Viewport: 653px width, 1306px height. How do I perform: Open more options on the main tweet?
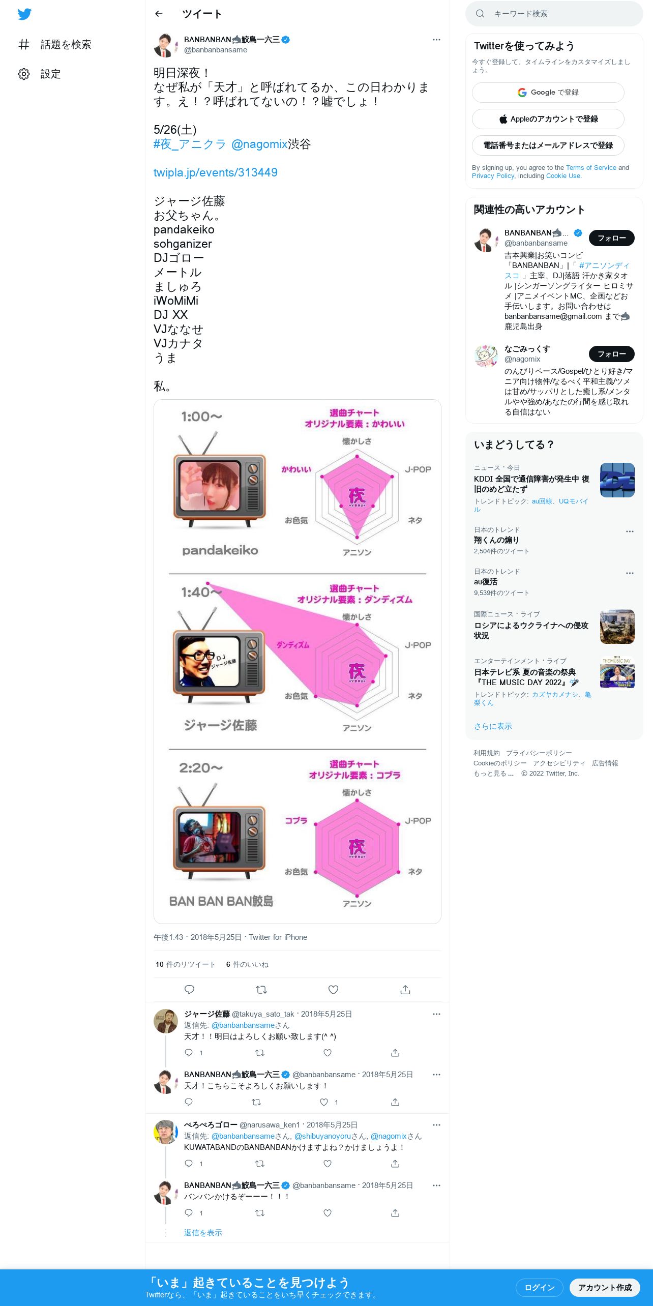pos(436,40)
